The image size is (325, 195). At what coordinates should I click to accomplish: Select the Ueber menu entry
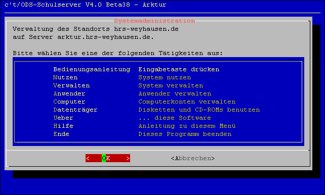63,118
